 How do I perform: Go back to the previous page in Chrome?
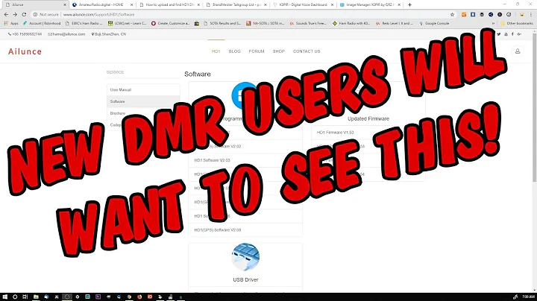6,14
